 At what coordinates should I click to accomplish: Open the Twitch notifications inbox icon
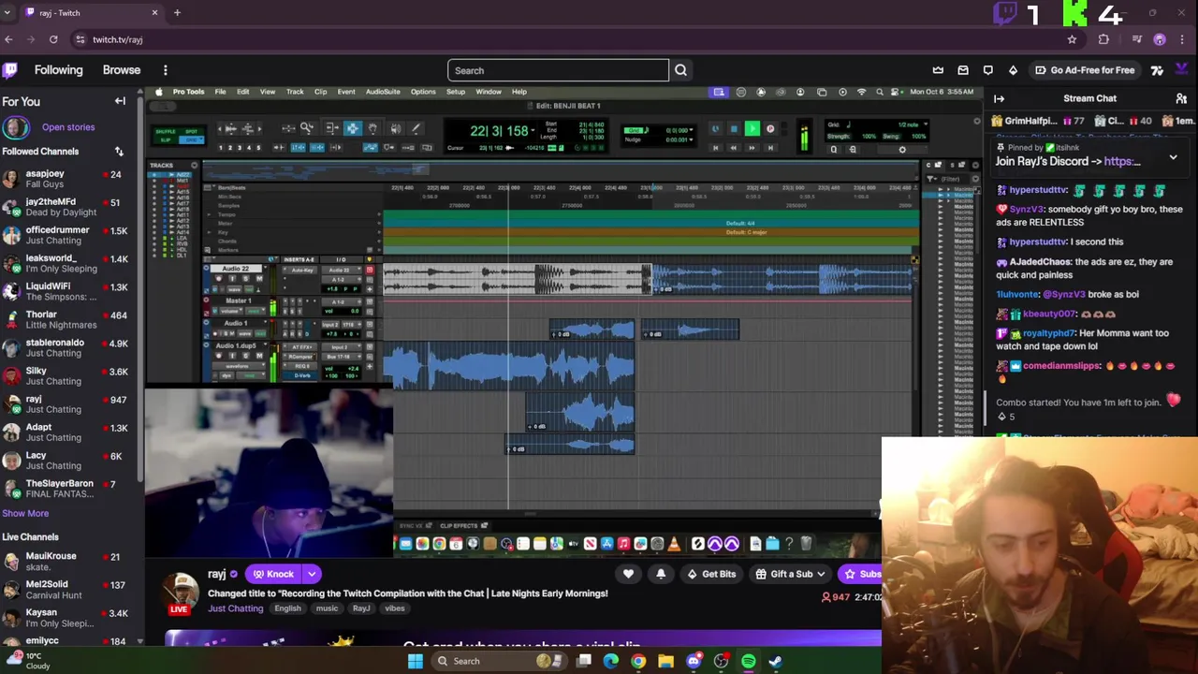pyautogui.click(x=963, y=70)
